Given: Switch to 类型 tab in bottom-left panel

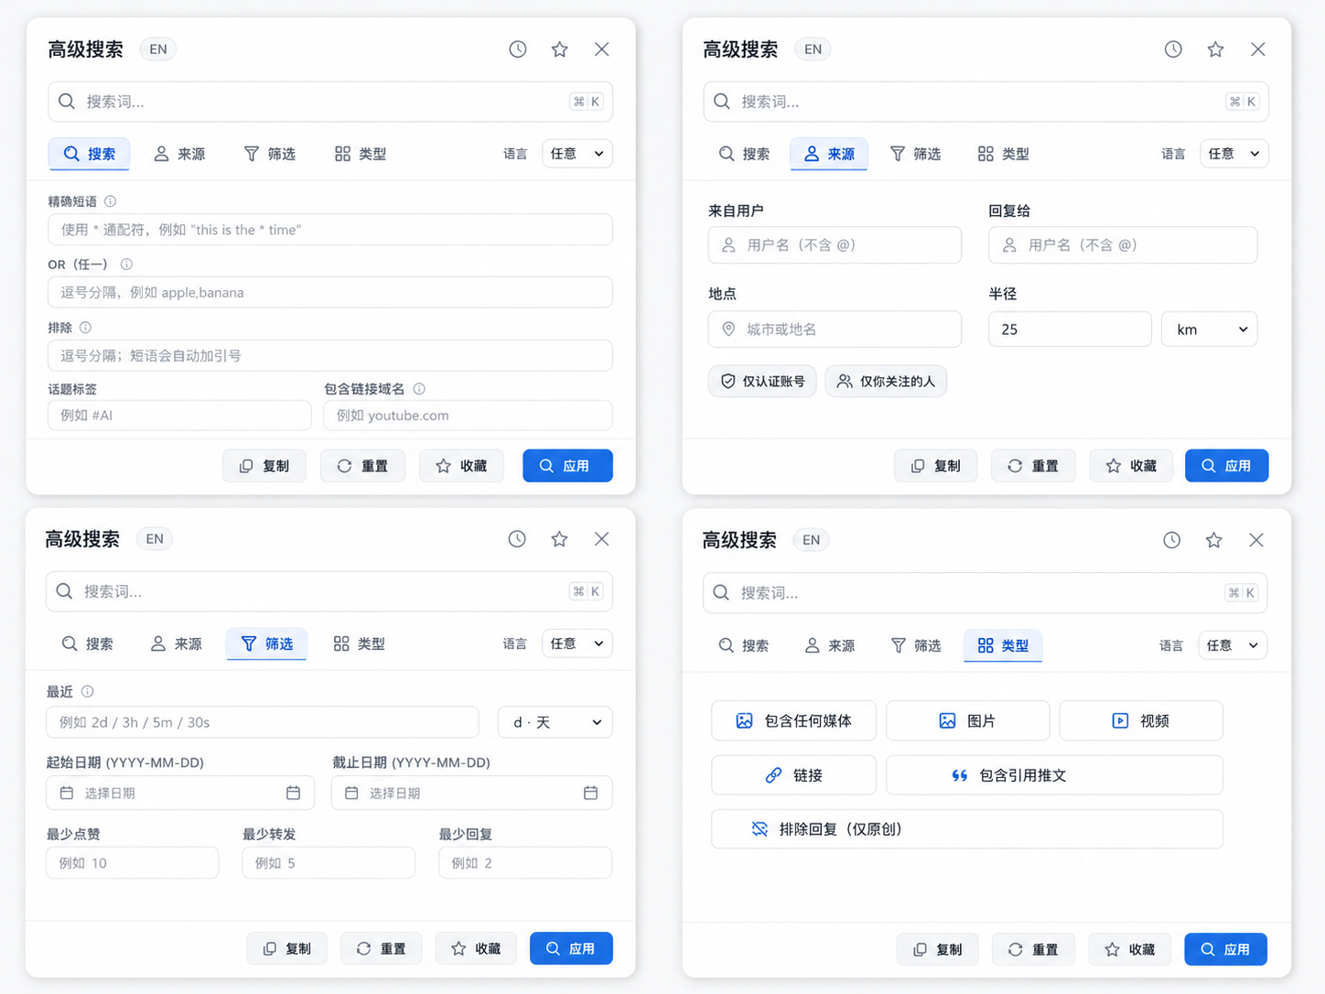Looking at the screenshot, I should point(359,644).
